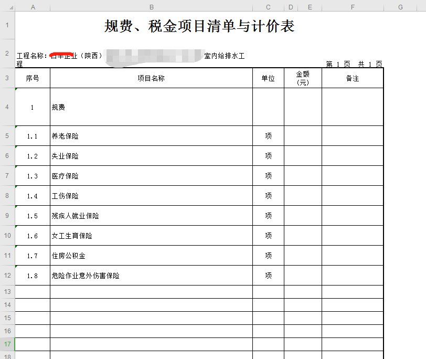Image resolution: width=426 pixels, height=359 pixels.
Task: Click serial number 1.2 cell
Action: click(33, 156)
